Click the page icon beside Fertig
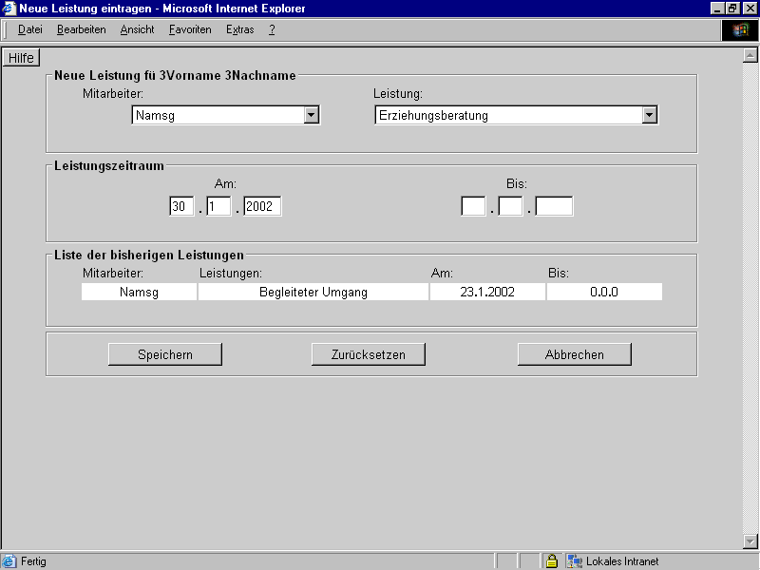 (x=9, y=561)
